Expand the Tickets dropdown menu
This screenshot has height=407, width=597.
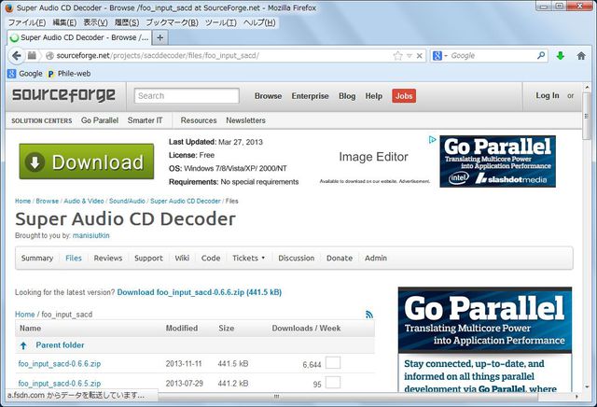[x=248, y=258]
